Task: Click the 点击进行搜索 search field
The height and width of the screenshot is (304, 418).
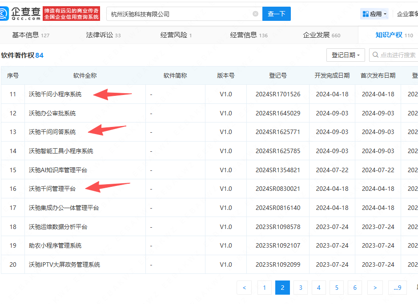Action: click(x=394, y=55)
